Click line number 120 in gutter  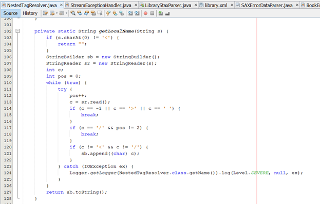pyautogui.click(x=8, y=147)
